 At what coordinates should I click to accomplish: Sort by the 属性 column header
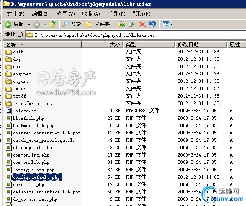[x=237, y=45]
